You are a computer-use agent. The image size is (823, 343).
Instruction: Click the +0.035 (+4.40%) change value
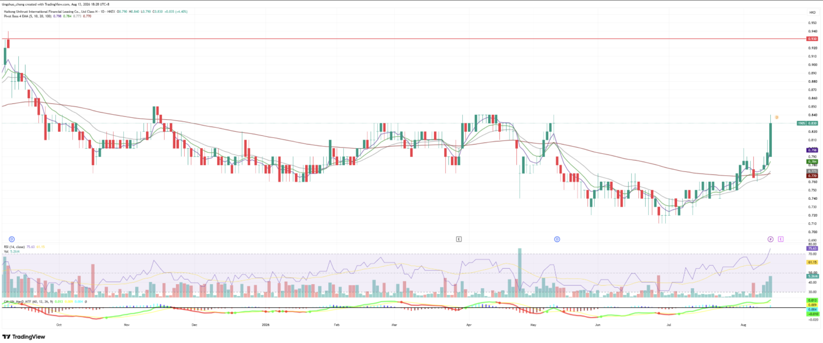tap(176, 12)
